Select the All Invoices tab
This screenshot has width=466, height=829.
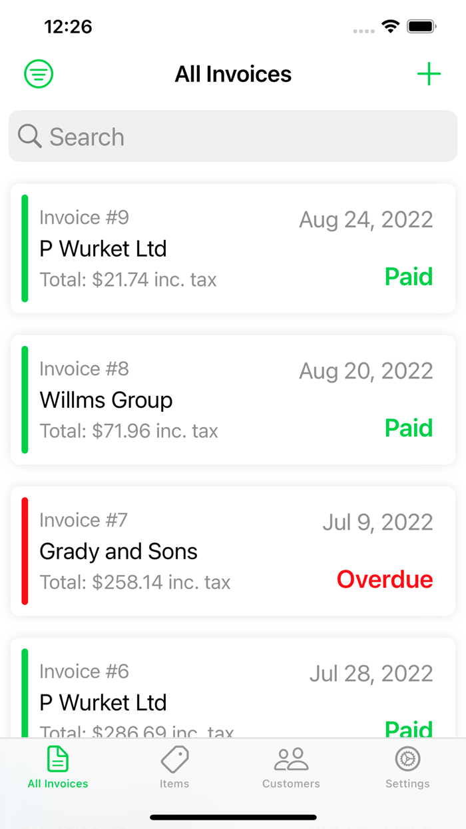(58, 766)
